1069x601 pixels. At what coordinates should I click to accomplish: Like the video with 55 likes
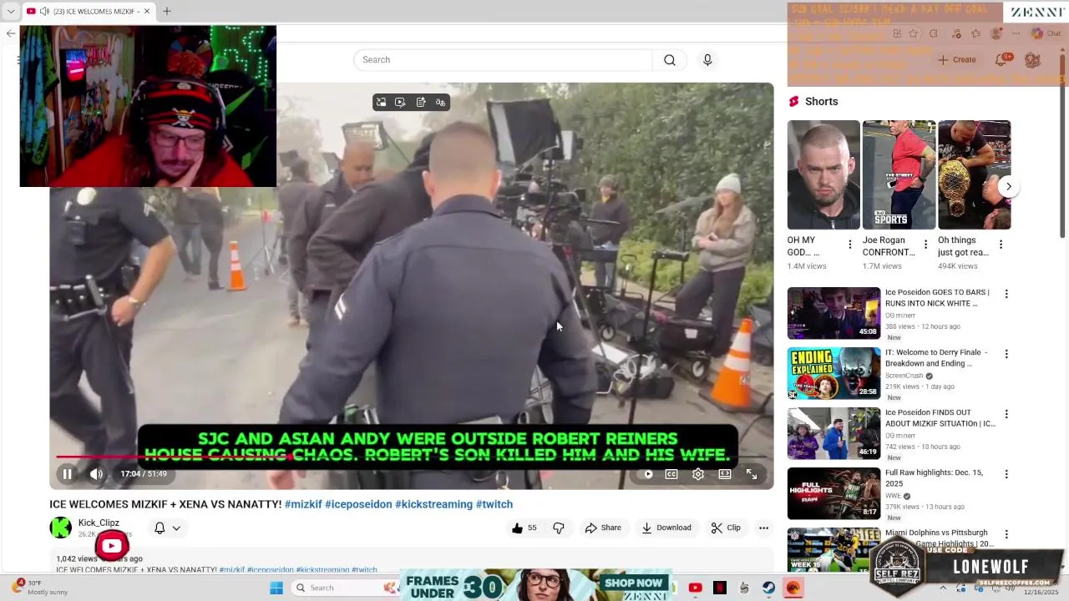(524, 528)
